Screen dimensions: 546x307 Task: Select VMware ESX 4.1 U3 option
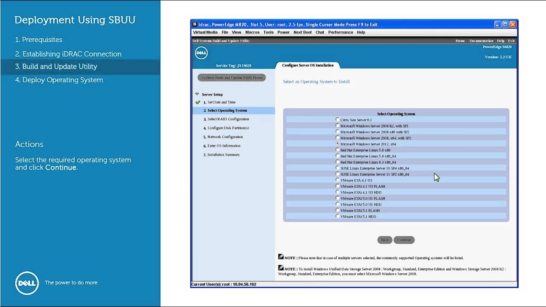pos(338,180)
